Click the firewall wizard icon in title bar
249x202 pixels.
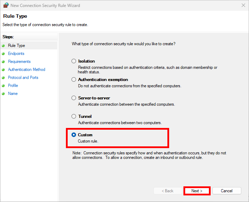click(x=6, y=5)
